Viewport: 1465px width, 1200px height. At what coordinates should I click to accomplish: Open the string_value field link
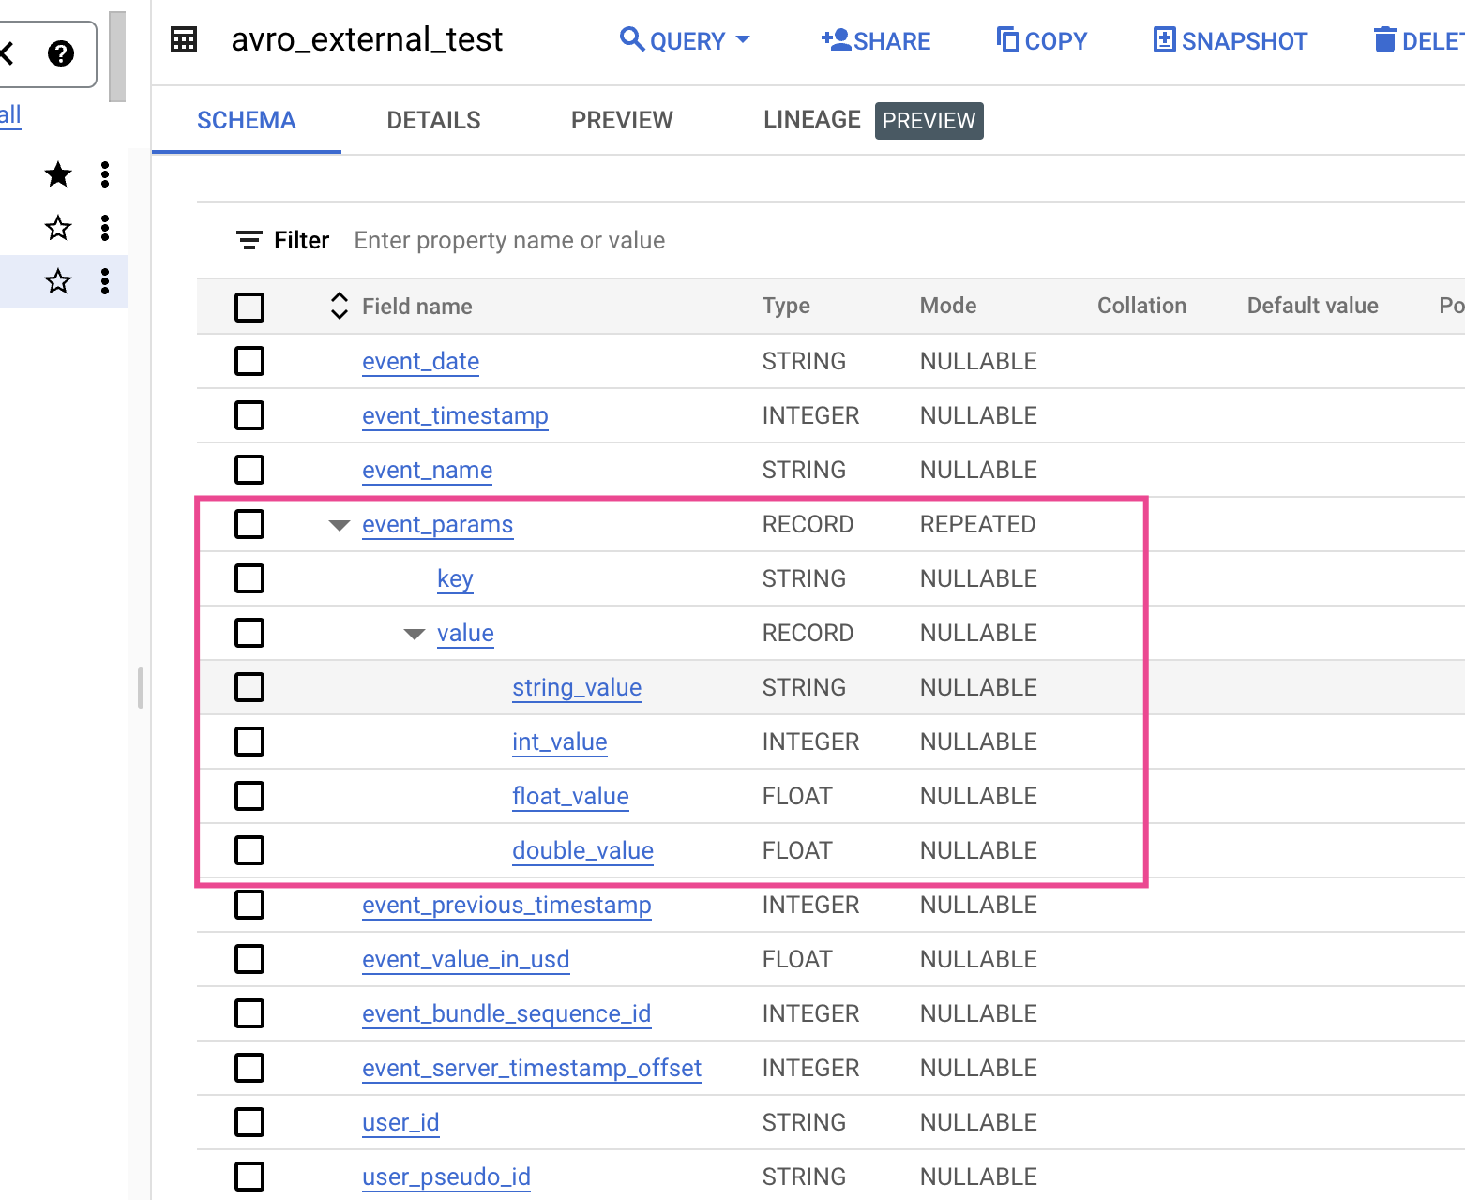pyautogui.click(x=577, y=687)
